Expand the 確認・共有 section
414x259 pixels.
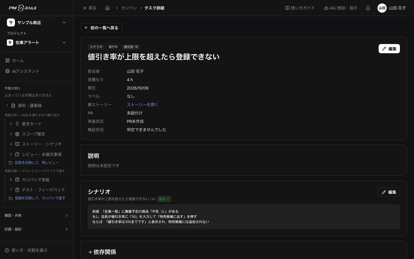(37, 216)
